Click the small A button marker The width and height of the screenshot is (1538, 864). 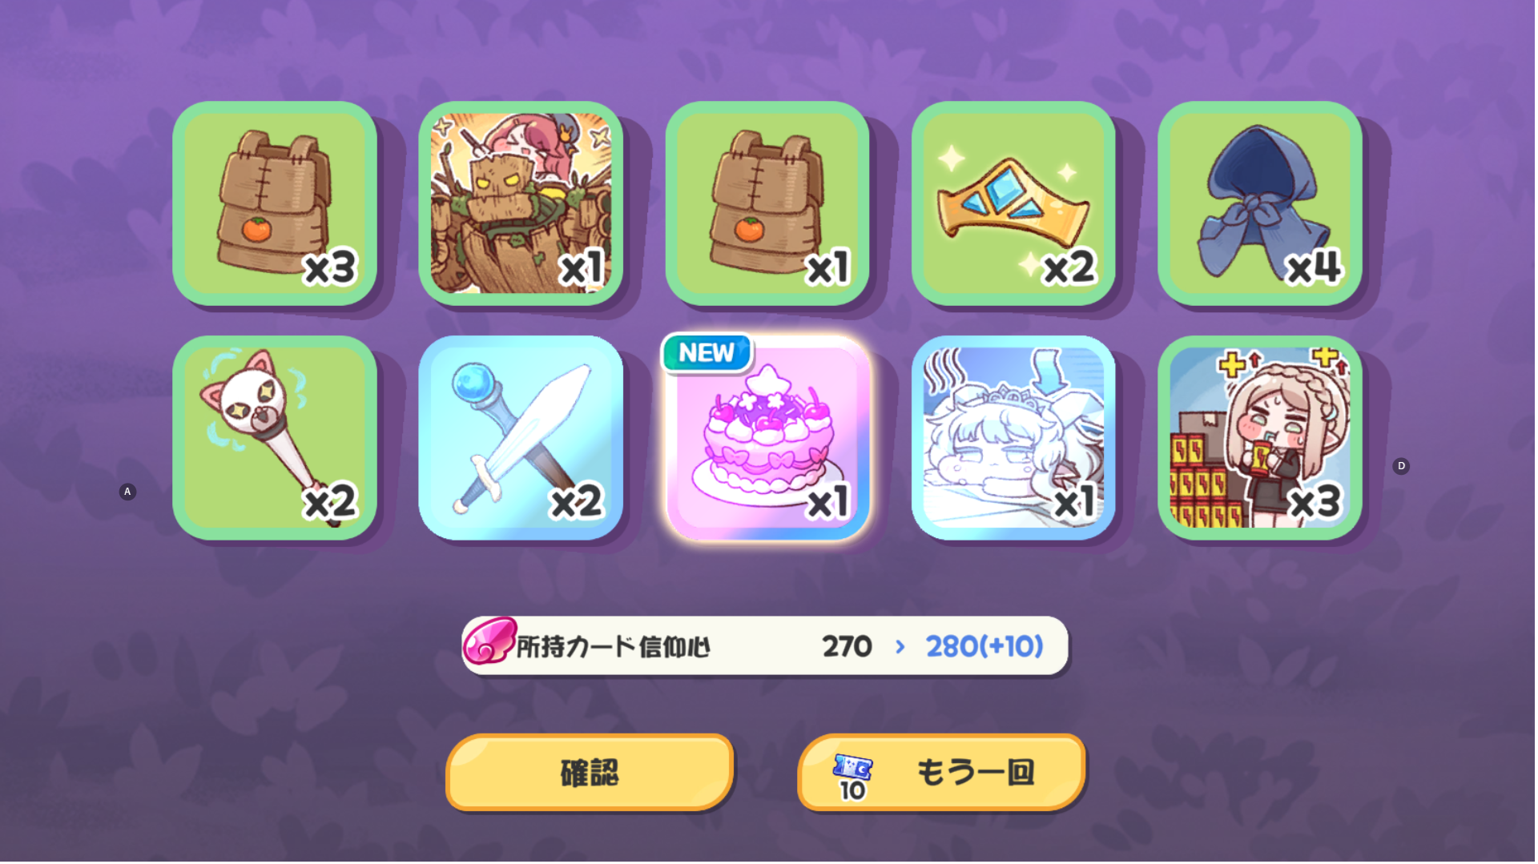pyautogui.click(x=127, y=492)
